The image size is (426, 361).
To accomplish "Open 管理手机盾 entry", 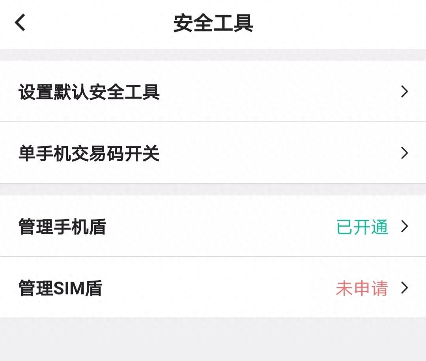I will [x=213, y=226].
